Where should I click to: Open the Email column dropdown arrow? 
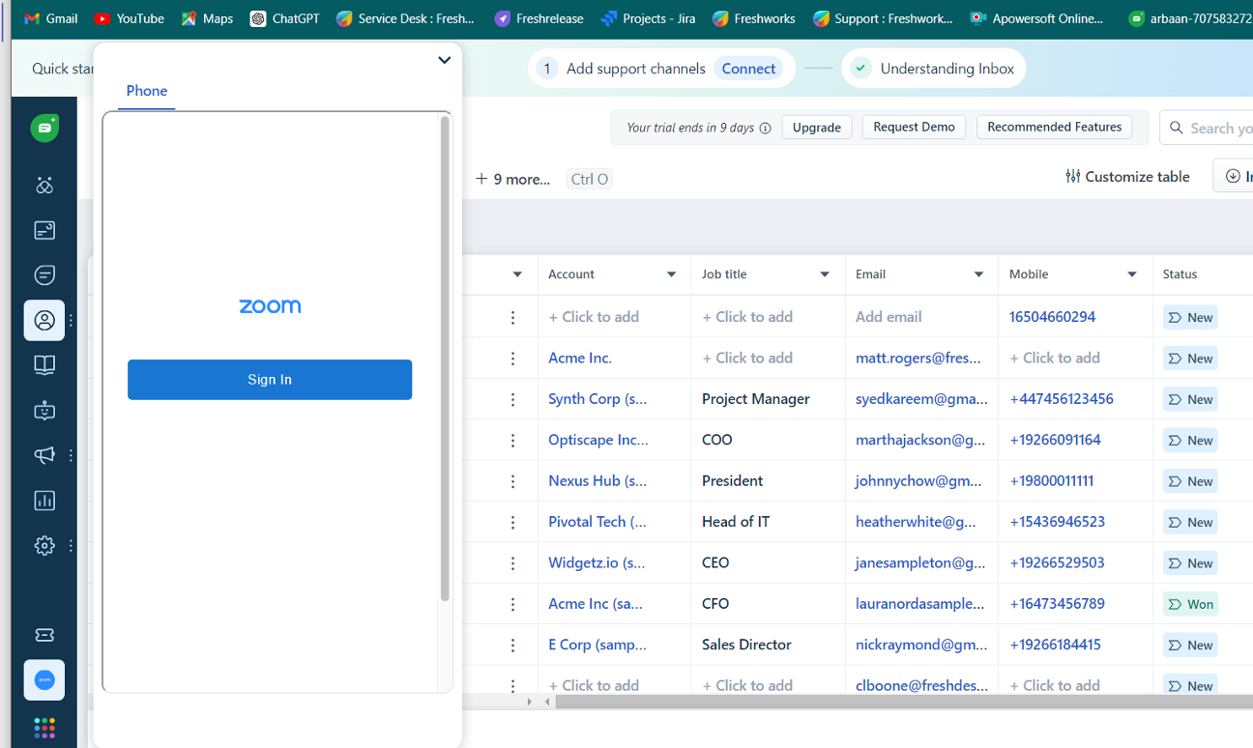978,274
